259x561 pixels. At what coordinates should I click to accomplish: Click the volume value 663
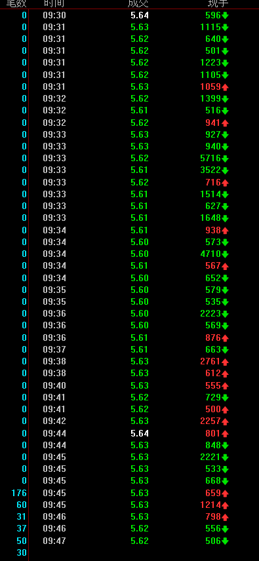tap(213, 349)
